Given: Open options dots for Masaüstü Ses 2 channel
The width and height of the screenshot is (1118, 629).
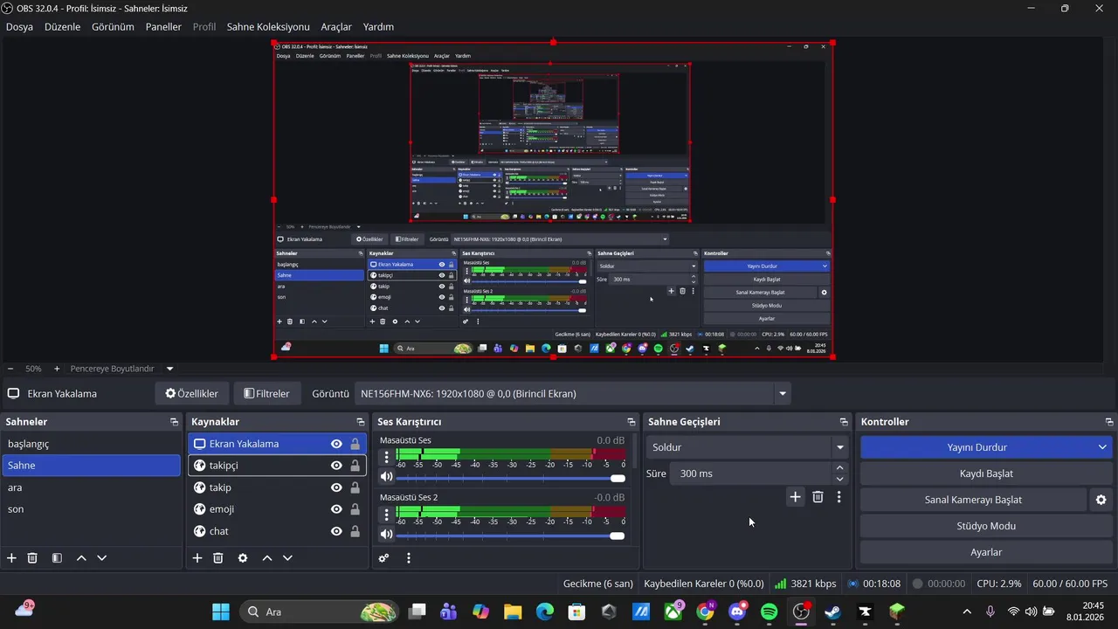Looking at the screenshot, I should (x=387, y=513).
